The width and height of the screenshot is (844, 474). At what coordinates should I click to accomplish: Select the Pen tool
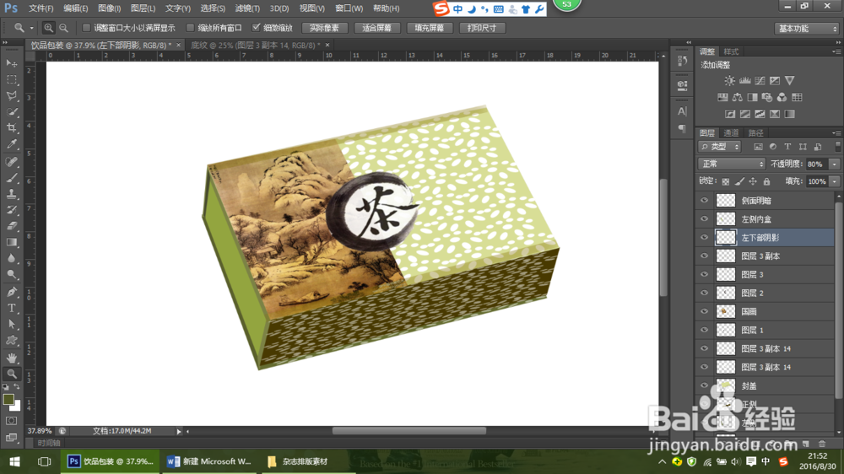coord(11,292)
